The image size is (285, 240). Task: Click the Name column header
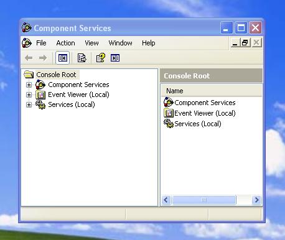pyautogui.click(x=212, y=91)
